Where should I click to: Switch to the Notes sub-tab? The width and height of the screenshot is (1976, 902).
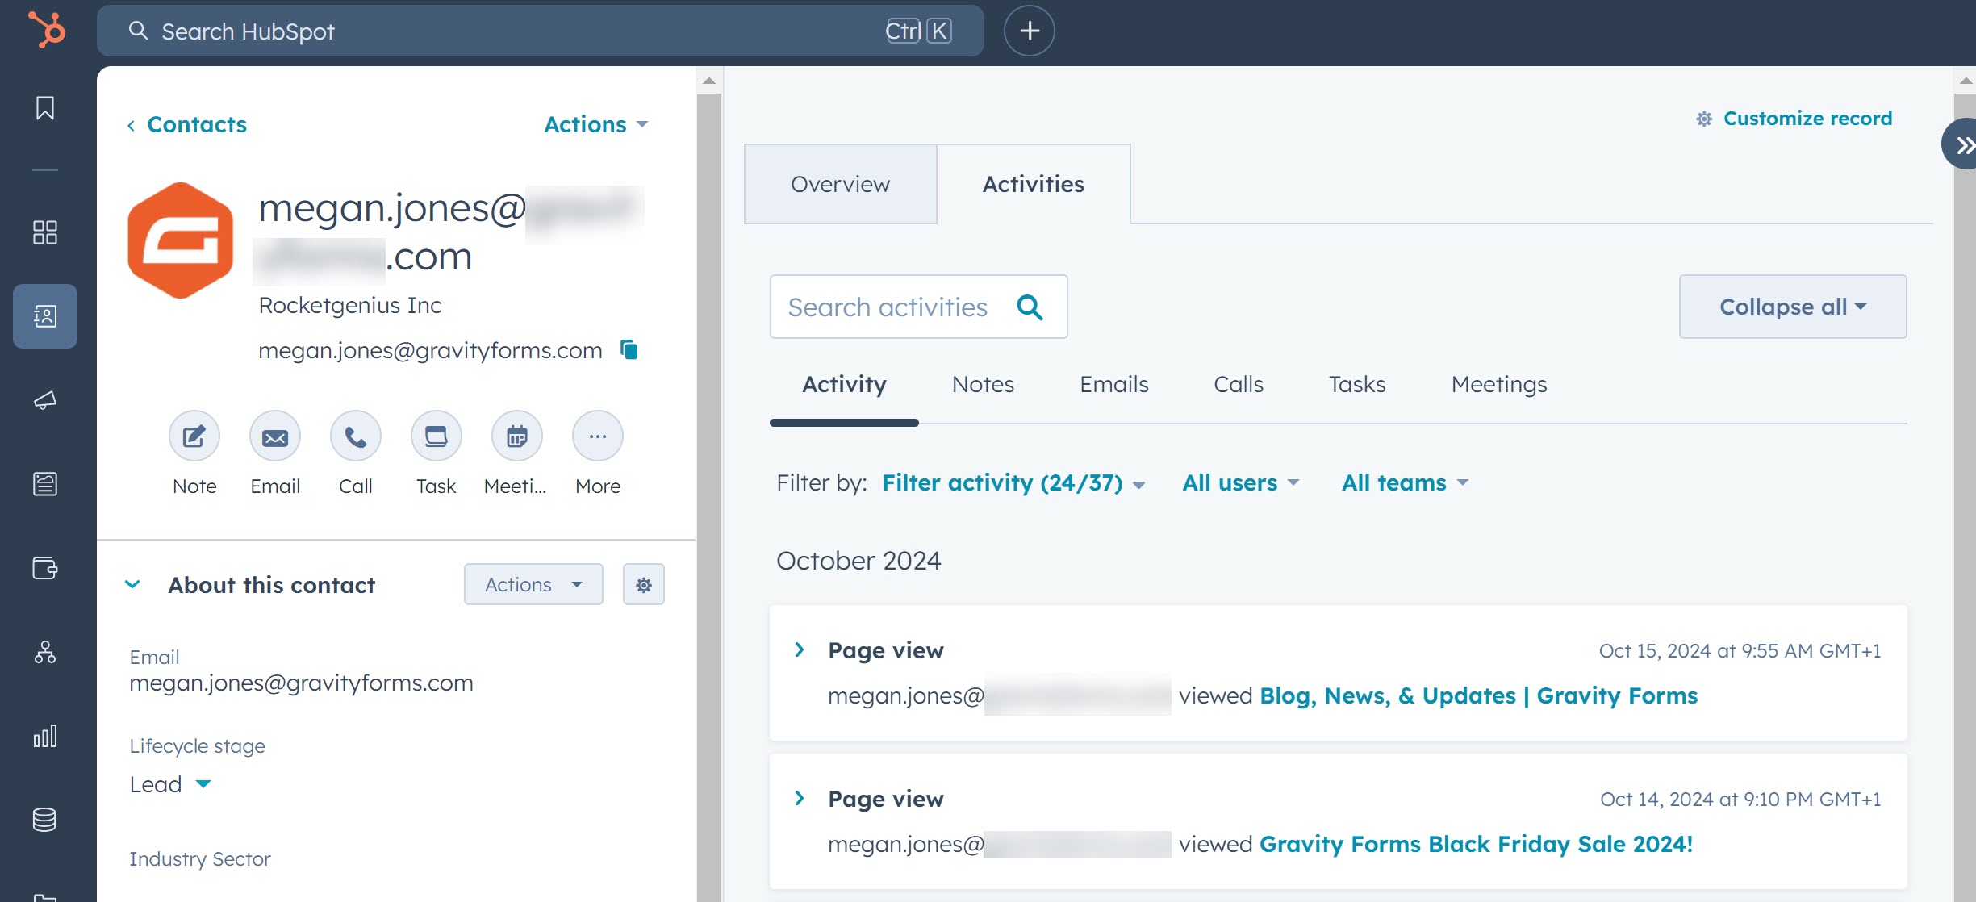[x=983, y=384]
